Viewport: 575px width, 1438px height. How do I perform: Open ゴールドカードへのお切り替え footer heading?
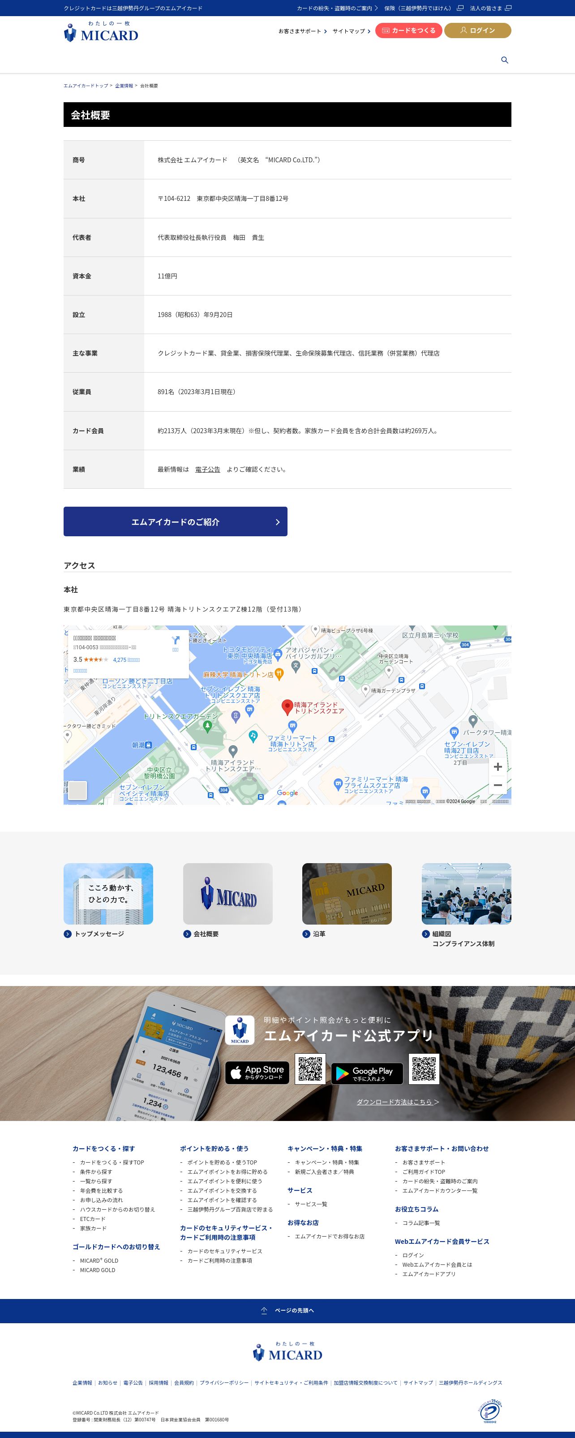pos(116,1247)
